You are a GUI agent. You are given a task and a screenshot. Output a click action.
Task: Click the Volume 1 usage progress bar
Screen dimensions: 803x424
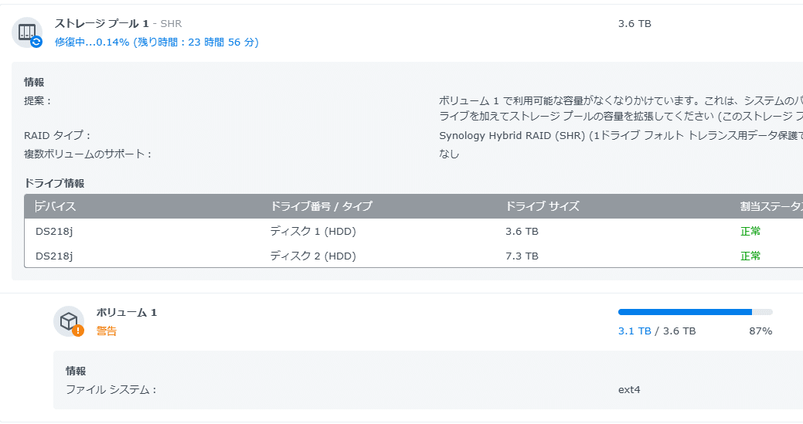click(695, 312)
